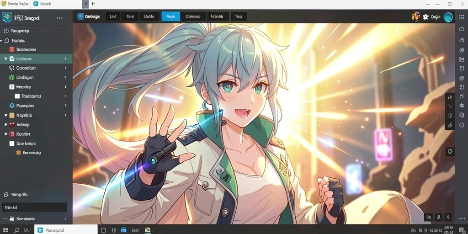
Task: Expand the highlighted Leioean row triangle
Action: tap(5, 59)
